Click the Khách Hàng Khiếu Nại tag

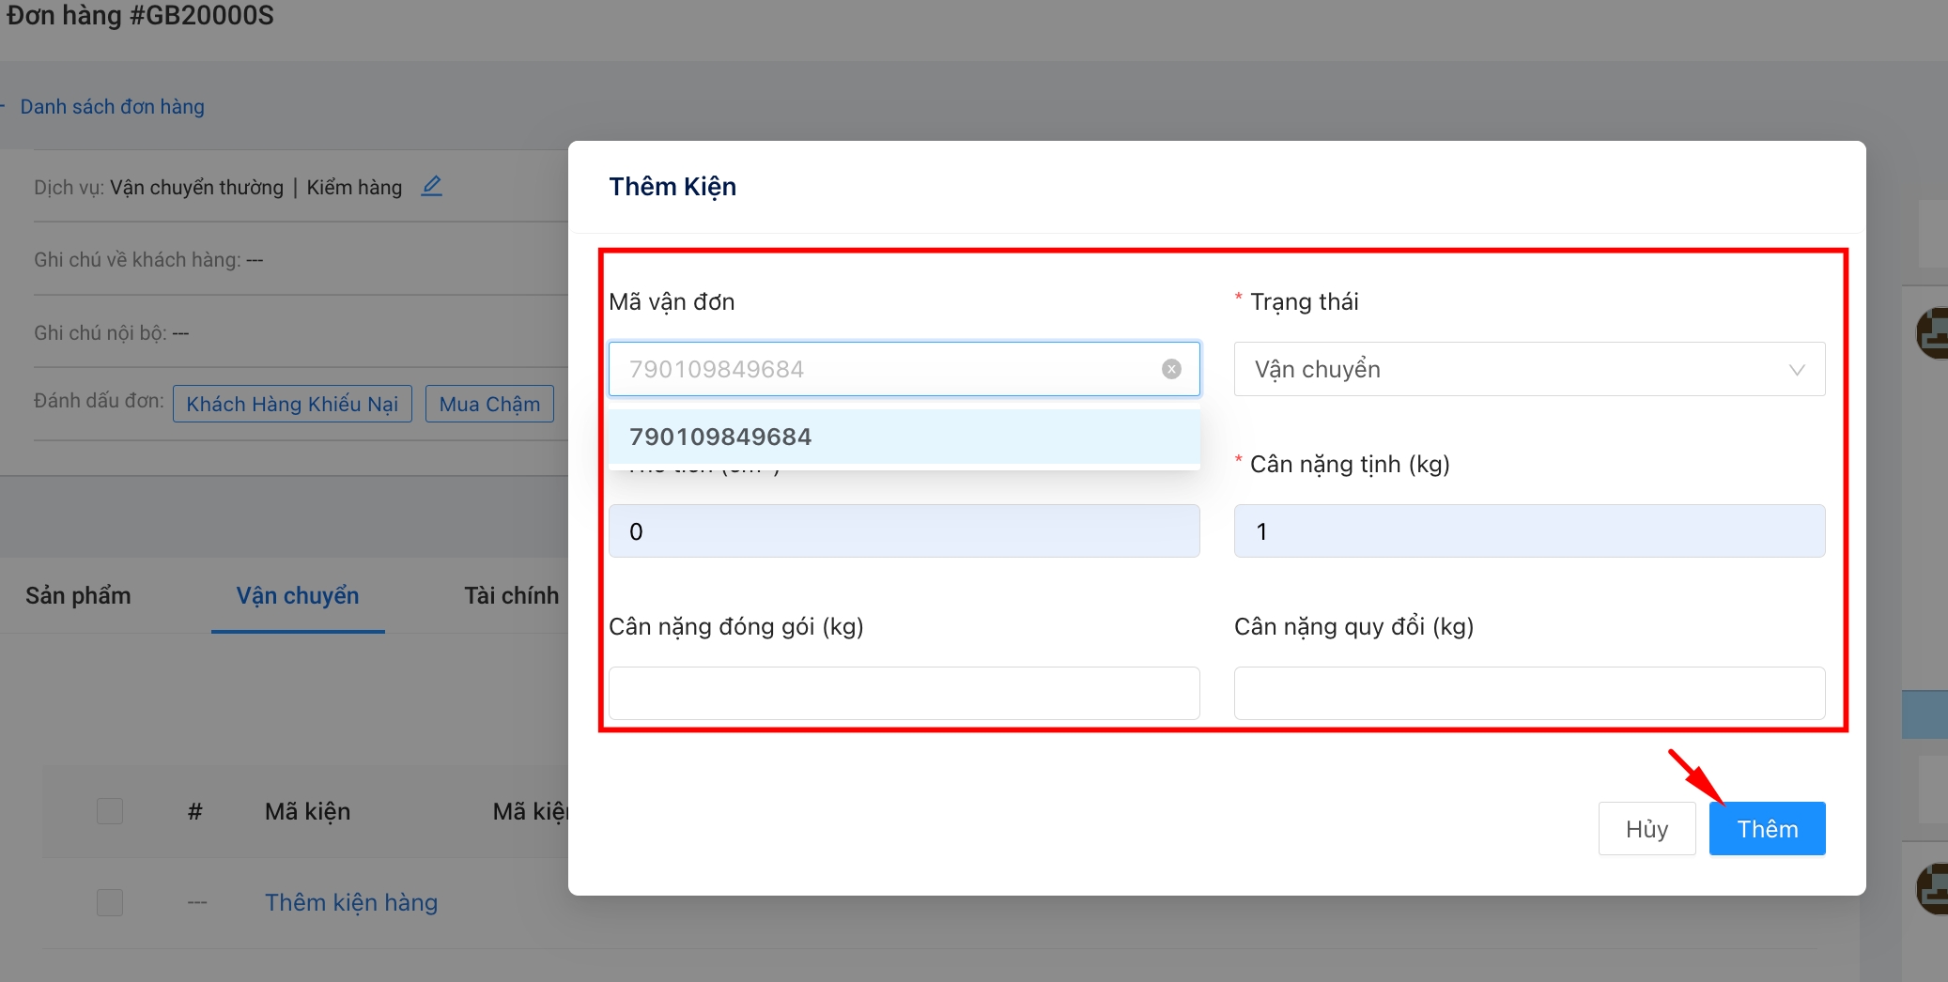click(x=292, y=404)
